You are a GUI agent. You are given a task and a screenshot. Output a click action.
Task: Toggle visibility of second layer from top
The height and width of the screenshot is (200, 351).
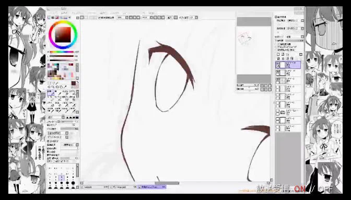pos(277,71)
